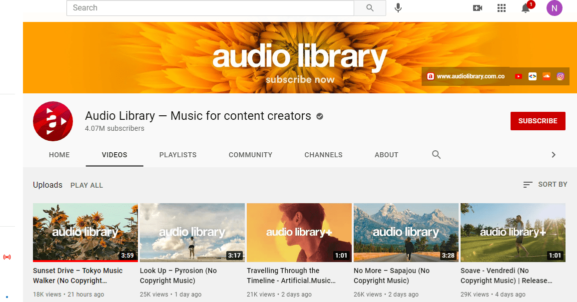The height and width of the screenshot is (302, 577).
Task: Click the YouTube icon in the banner
Action: pyautogui.click(x=518, y=76)
